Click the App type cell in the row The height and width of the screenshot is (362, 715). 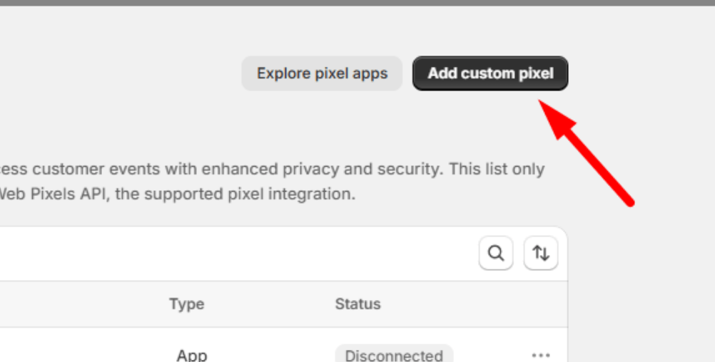[x=191, y=355]
